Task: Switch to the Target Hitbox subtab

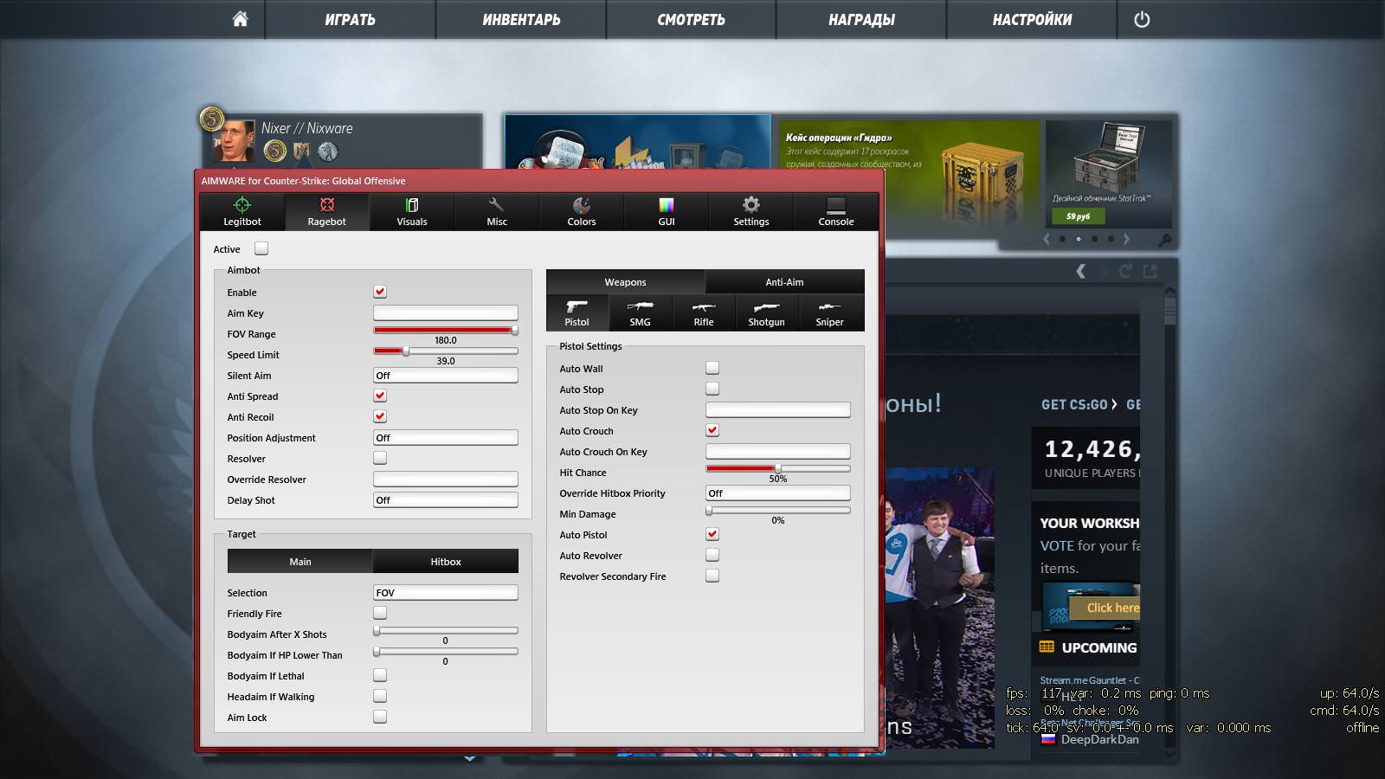Action: [x=446, y=562]
